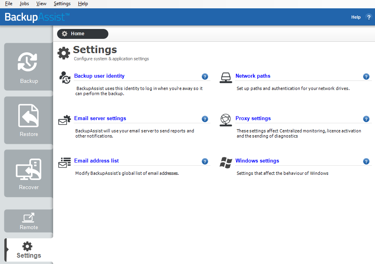Open help for Windows settings
The width and height of the screenshot is (375, 264).
click(x=366, y=161)
